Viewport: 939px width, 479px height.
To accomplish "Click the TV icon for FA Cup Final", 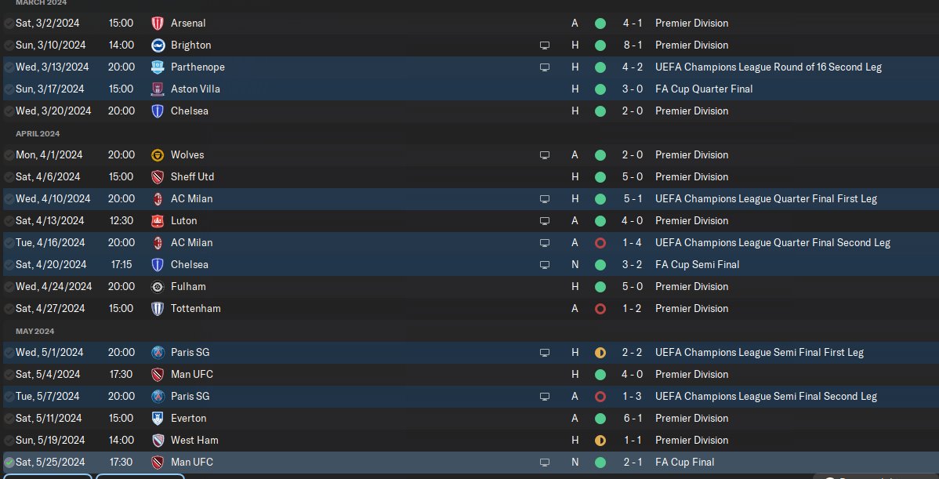I will 545,463.
